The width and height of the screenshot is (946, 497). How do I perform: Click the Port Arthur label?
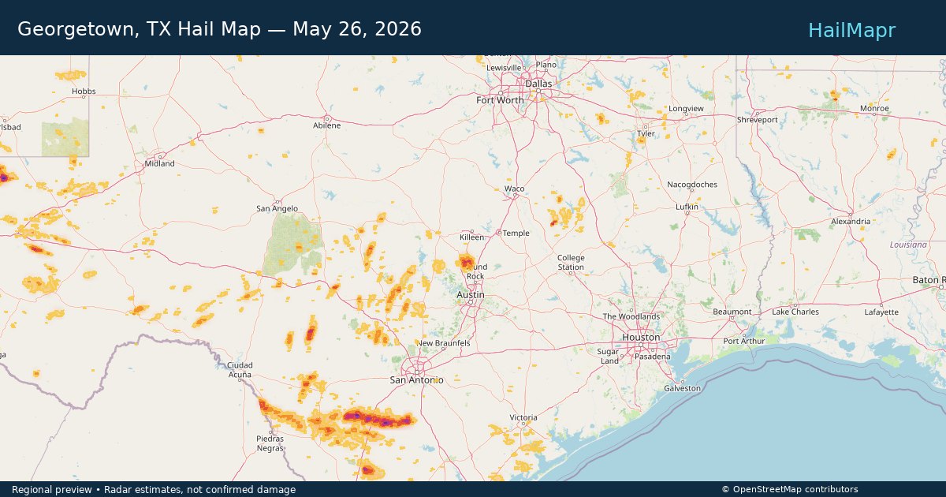(x=745, y=341)
